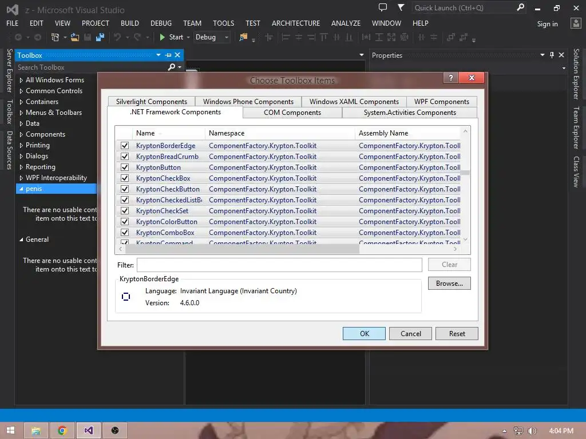The image size is (586, 439).
Task: Uncheck the KryptonCheckedListBox checkbox
Action: click(125, 199)
